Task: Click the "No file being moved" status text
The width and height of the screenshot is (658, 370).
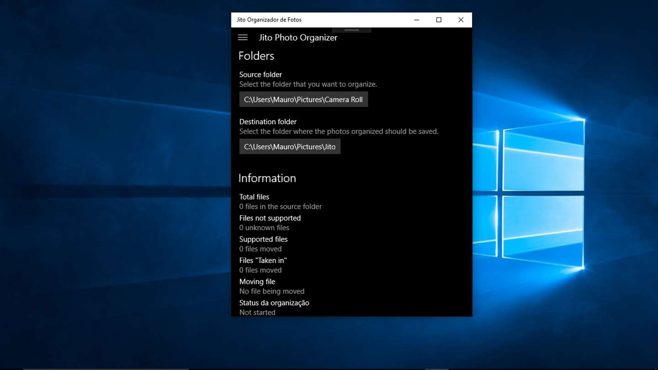Action: [272, 291]
